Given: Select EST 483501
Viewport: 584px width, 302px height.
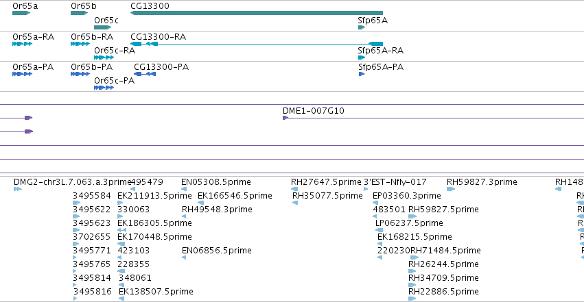Looking at the screenshot, I should click(375, 216).
